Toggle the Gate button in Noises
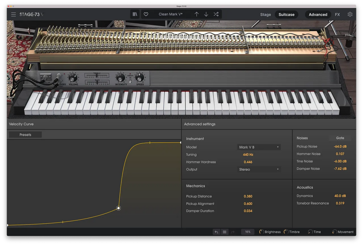This screenshot has width=363, height=245. [x=340, y=138]
